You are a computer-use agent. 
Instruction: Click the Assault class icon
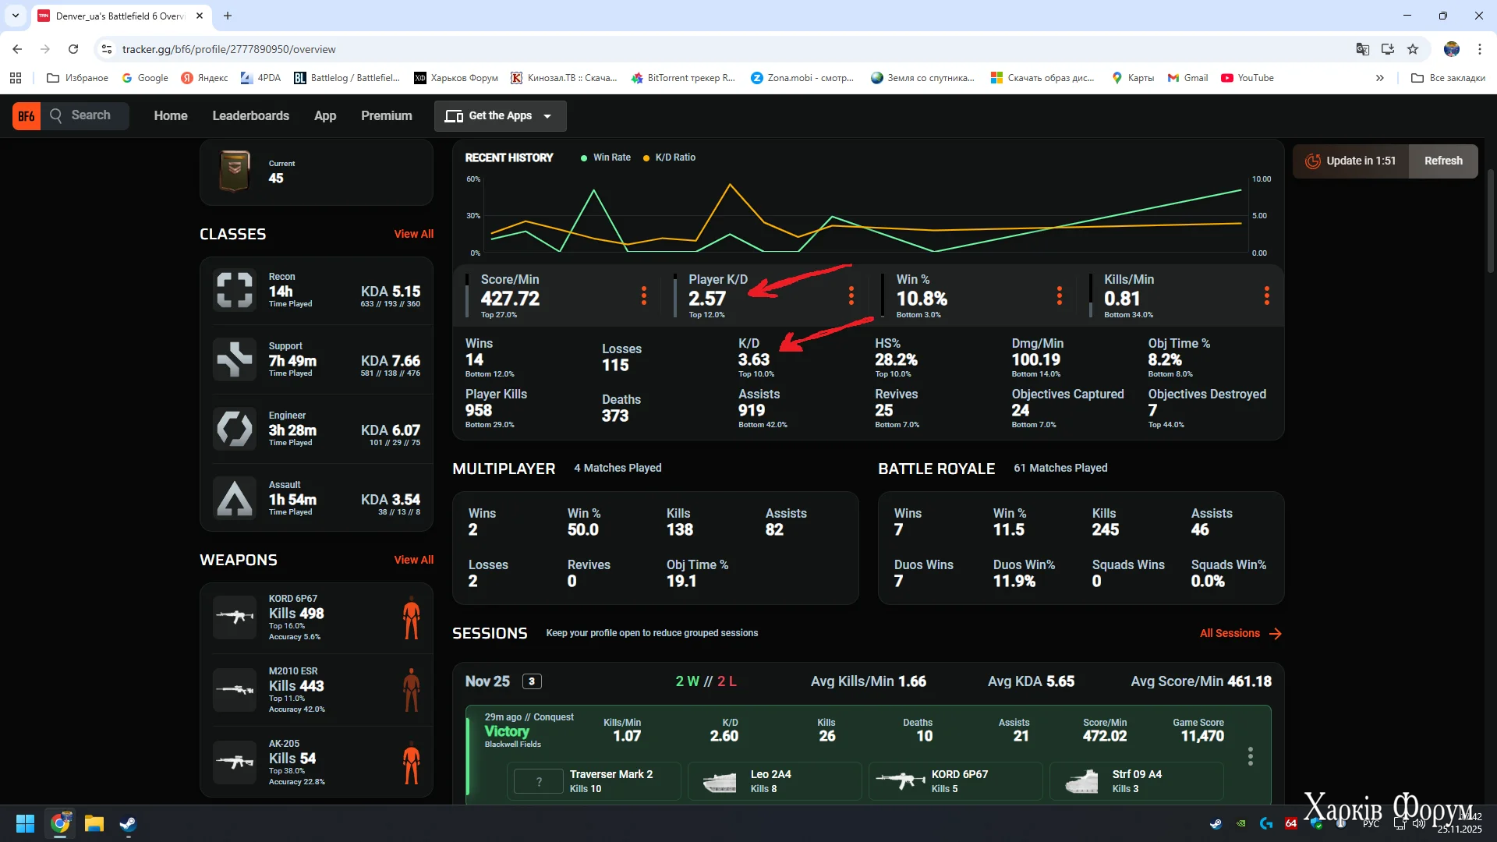point(234,498)
